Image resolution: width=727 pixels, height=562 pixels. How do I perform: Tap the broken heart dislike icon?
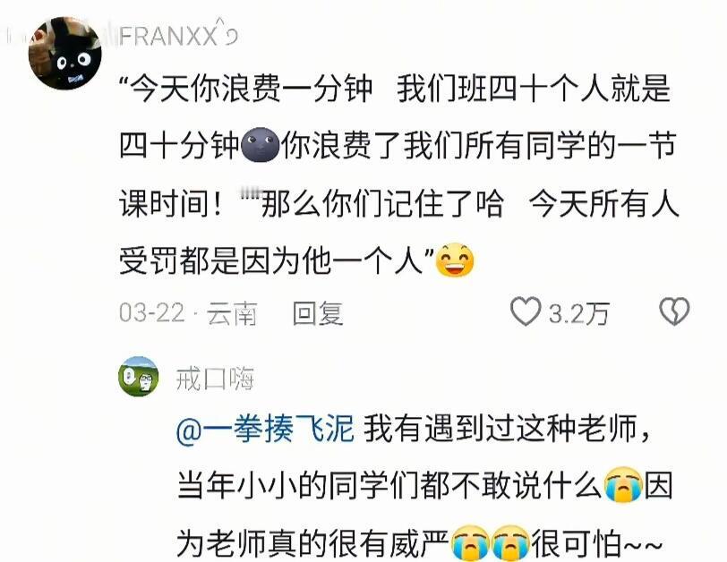(x=674, y=311)
